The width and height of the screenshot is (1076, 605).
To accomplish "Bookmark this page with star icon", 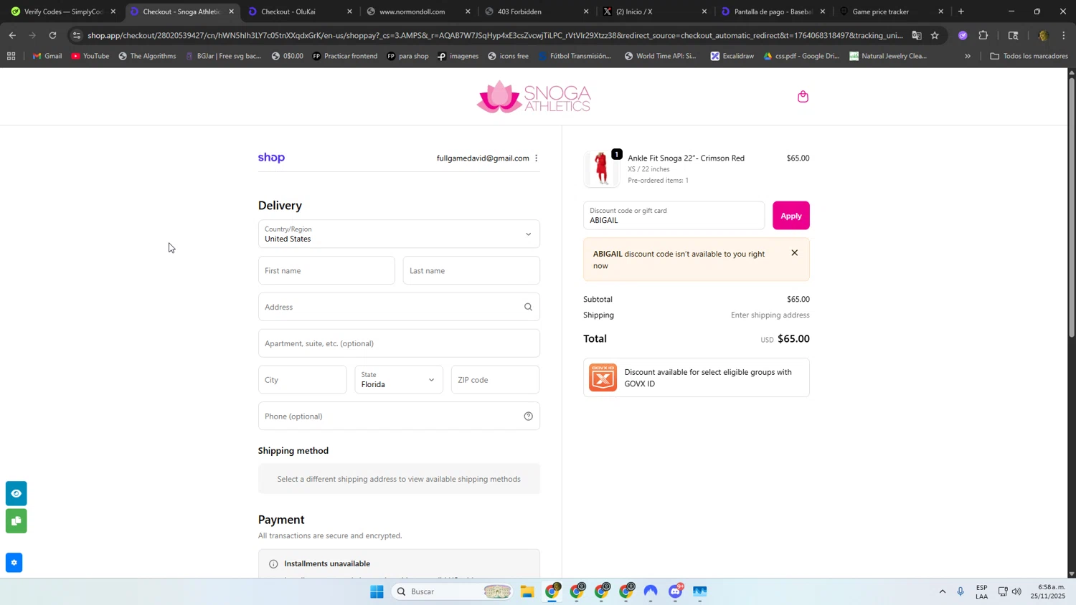I will click(x=935, y=35).
